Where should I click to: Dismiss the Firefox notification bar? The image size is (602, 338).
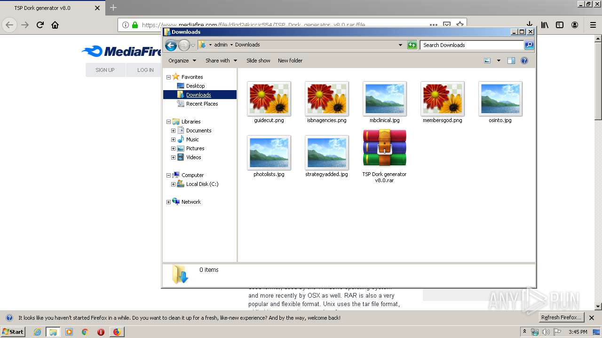592,318
